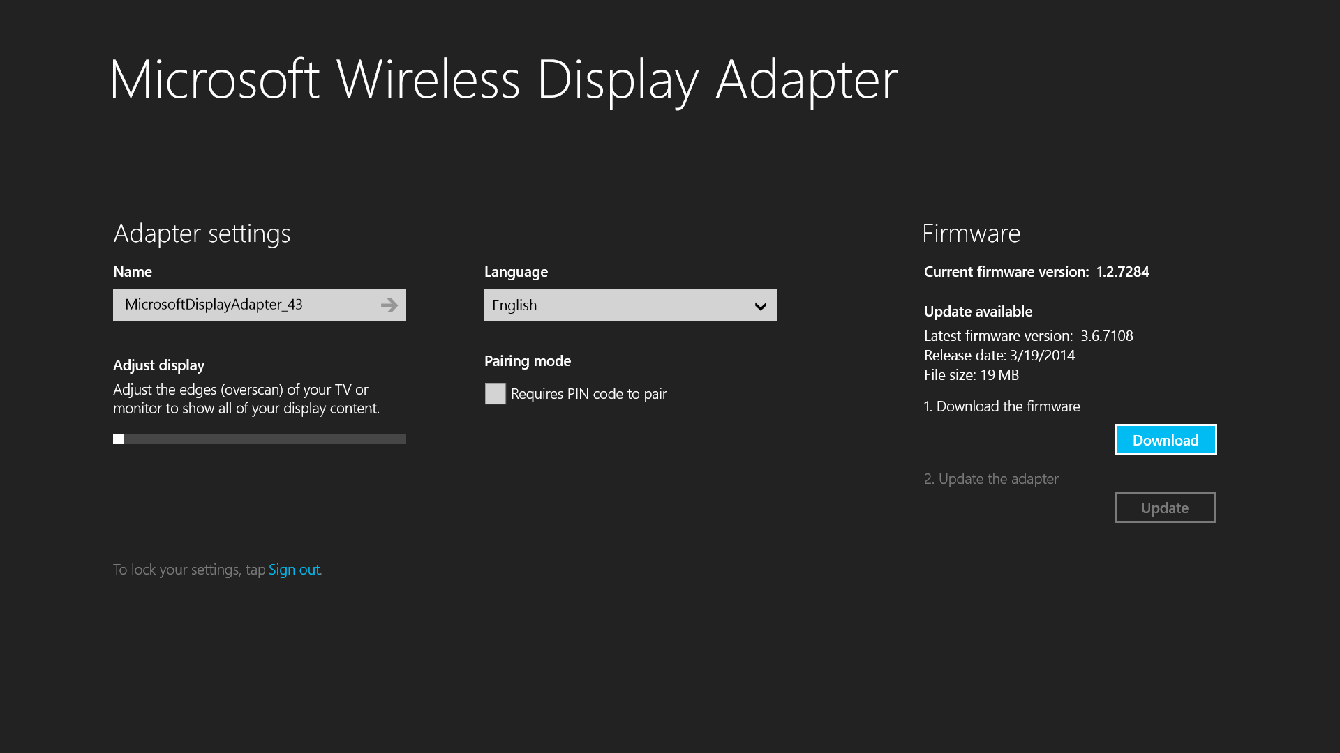Image resolution: width=1340 pixels, height=753 pixels.
Task: Enable the Requires PIN code checkbox
Action: point(495,394)
